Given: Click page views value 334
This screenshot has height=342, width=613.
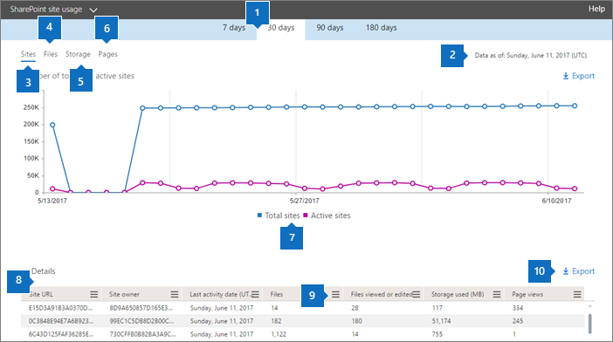Looking at the screenshot, I should point(518,308).
